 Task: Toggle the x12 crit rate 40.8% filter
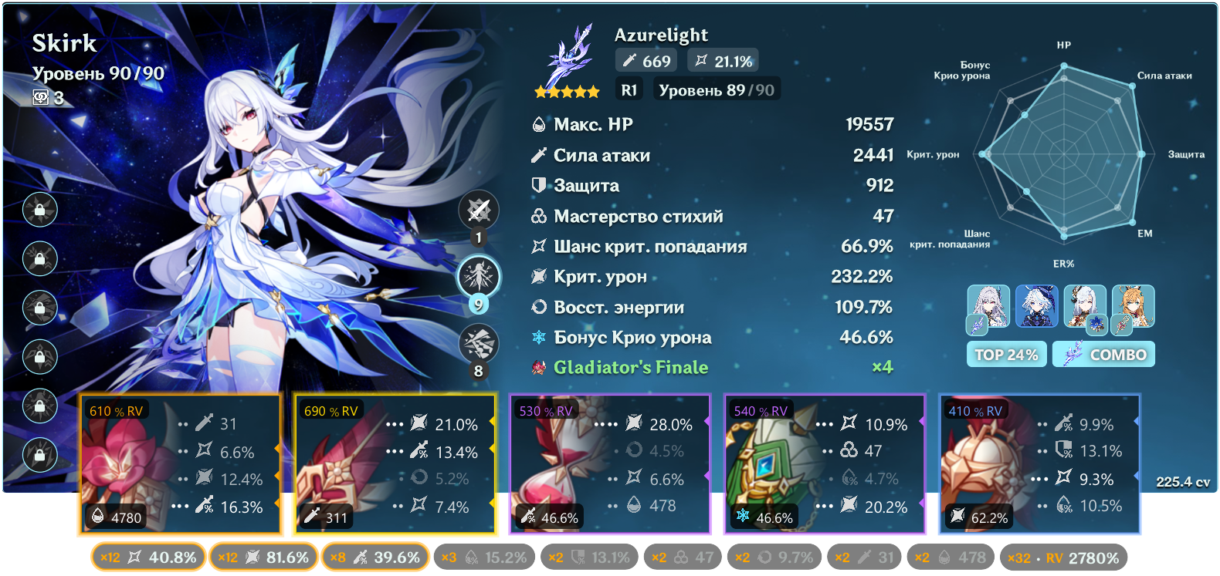click(x=148, y=557)
